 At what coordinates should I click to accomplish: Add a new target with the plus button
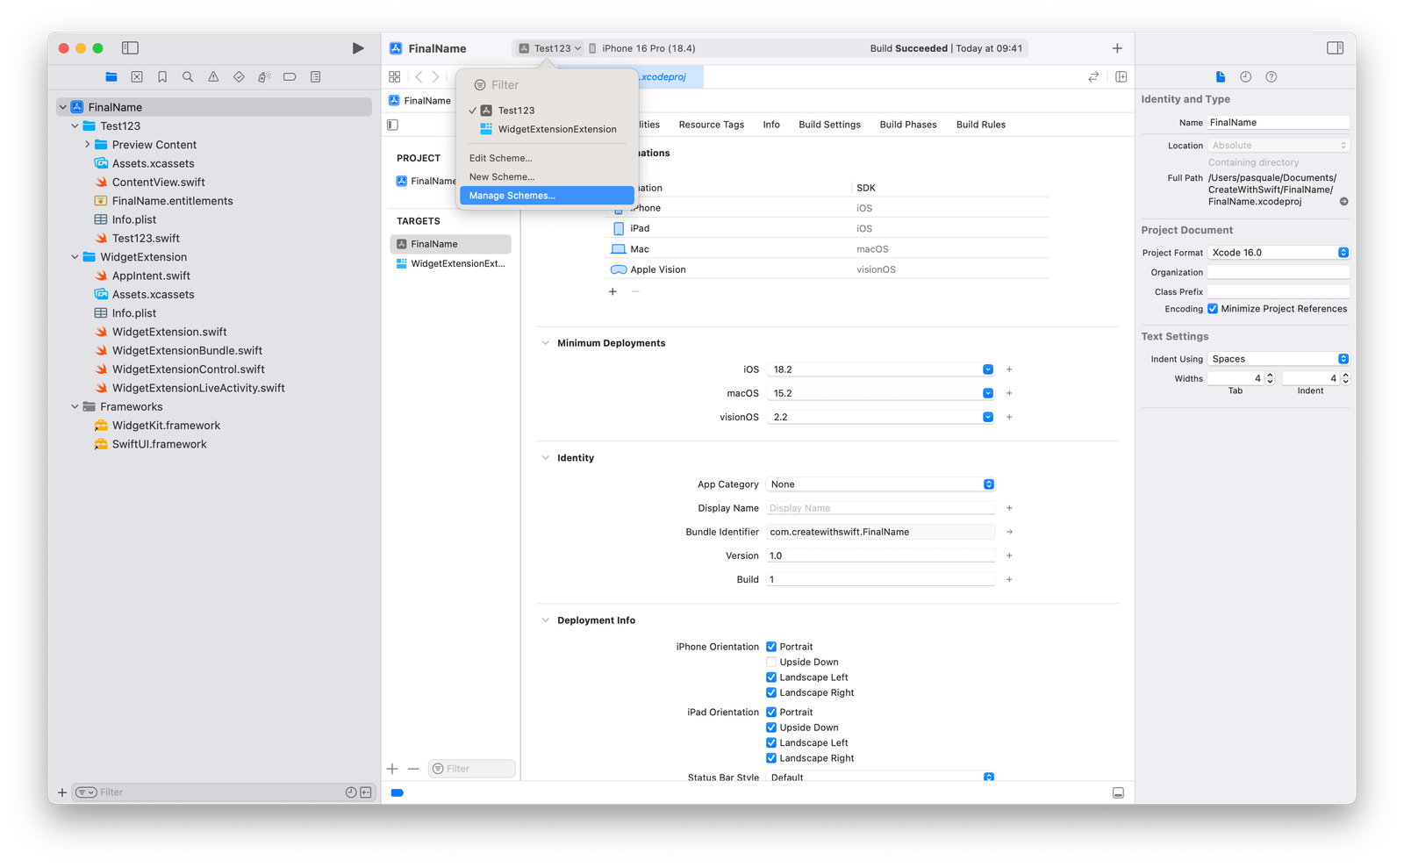(392, 768)
